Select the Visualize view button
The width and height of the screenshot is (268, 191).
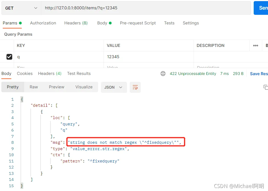coord(84,87)
